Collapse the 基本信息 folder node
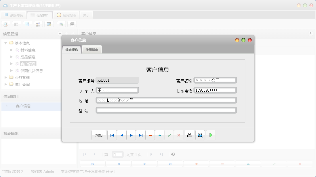The height and width of the screenshot is (177, 316). coord(6,43)
